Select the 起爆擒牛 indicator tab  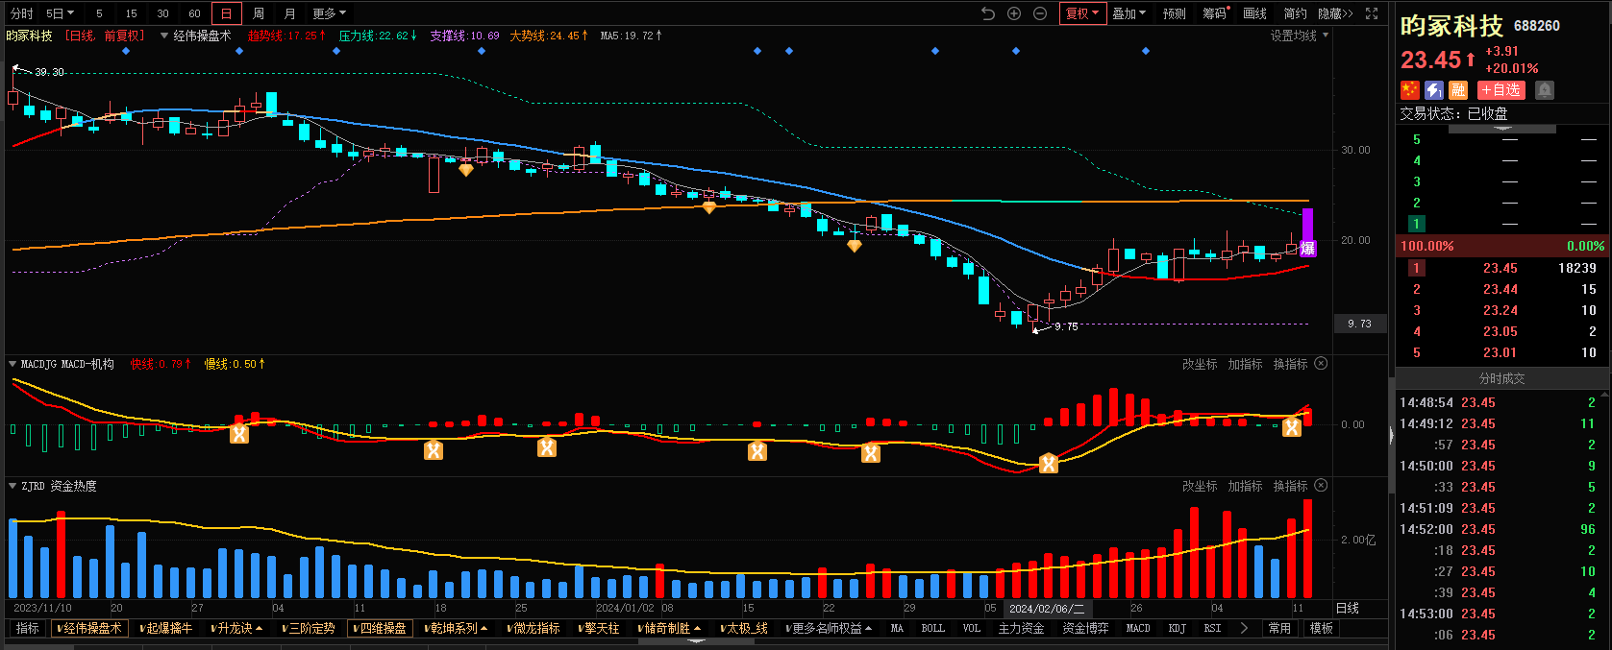coord(166,628)
